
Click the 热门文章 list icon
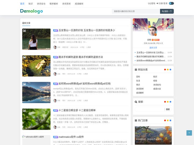[136, 121]
